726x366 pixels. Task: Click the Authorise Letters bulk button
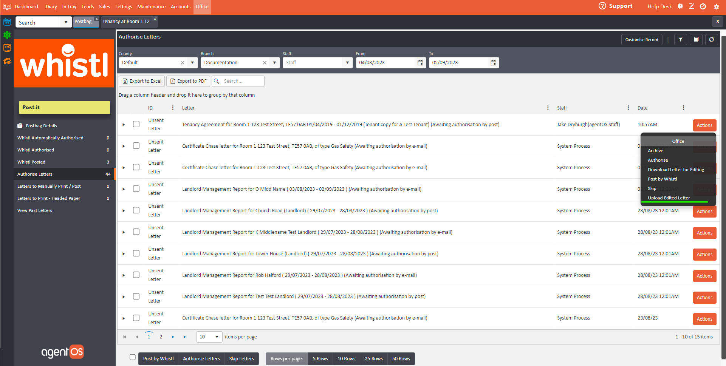click(x=201, y=359)
